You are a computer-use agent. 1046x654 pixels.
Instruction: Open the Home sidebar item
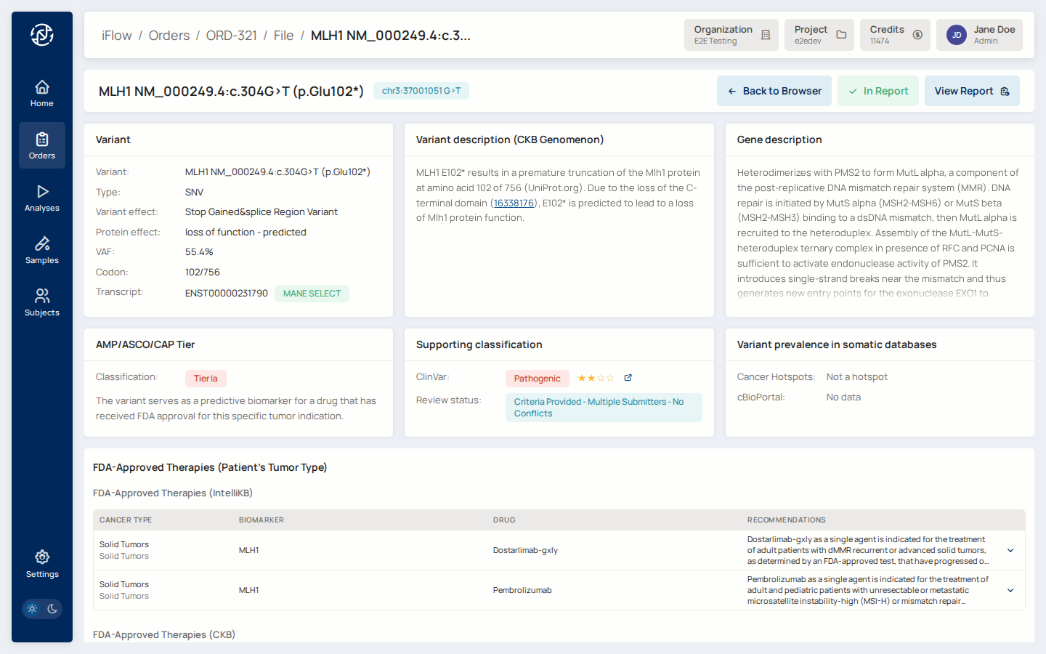click(x=42, y=94)
